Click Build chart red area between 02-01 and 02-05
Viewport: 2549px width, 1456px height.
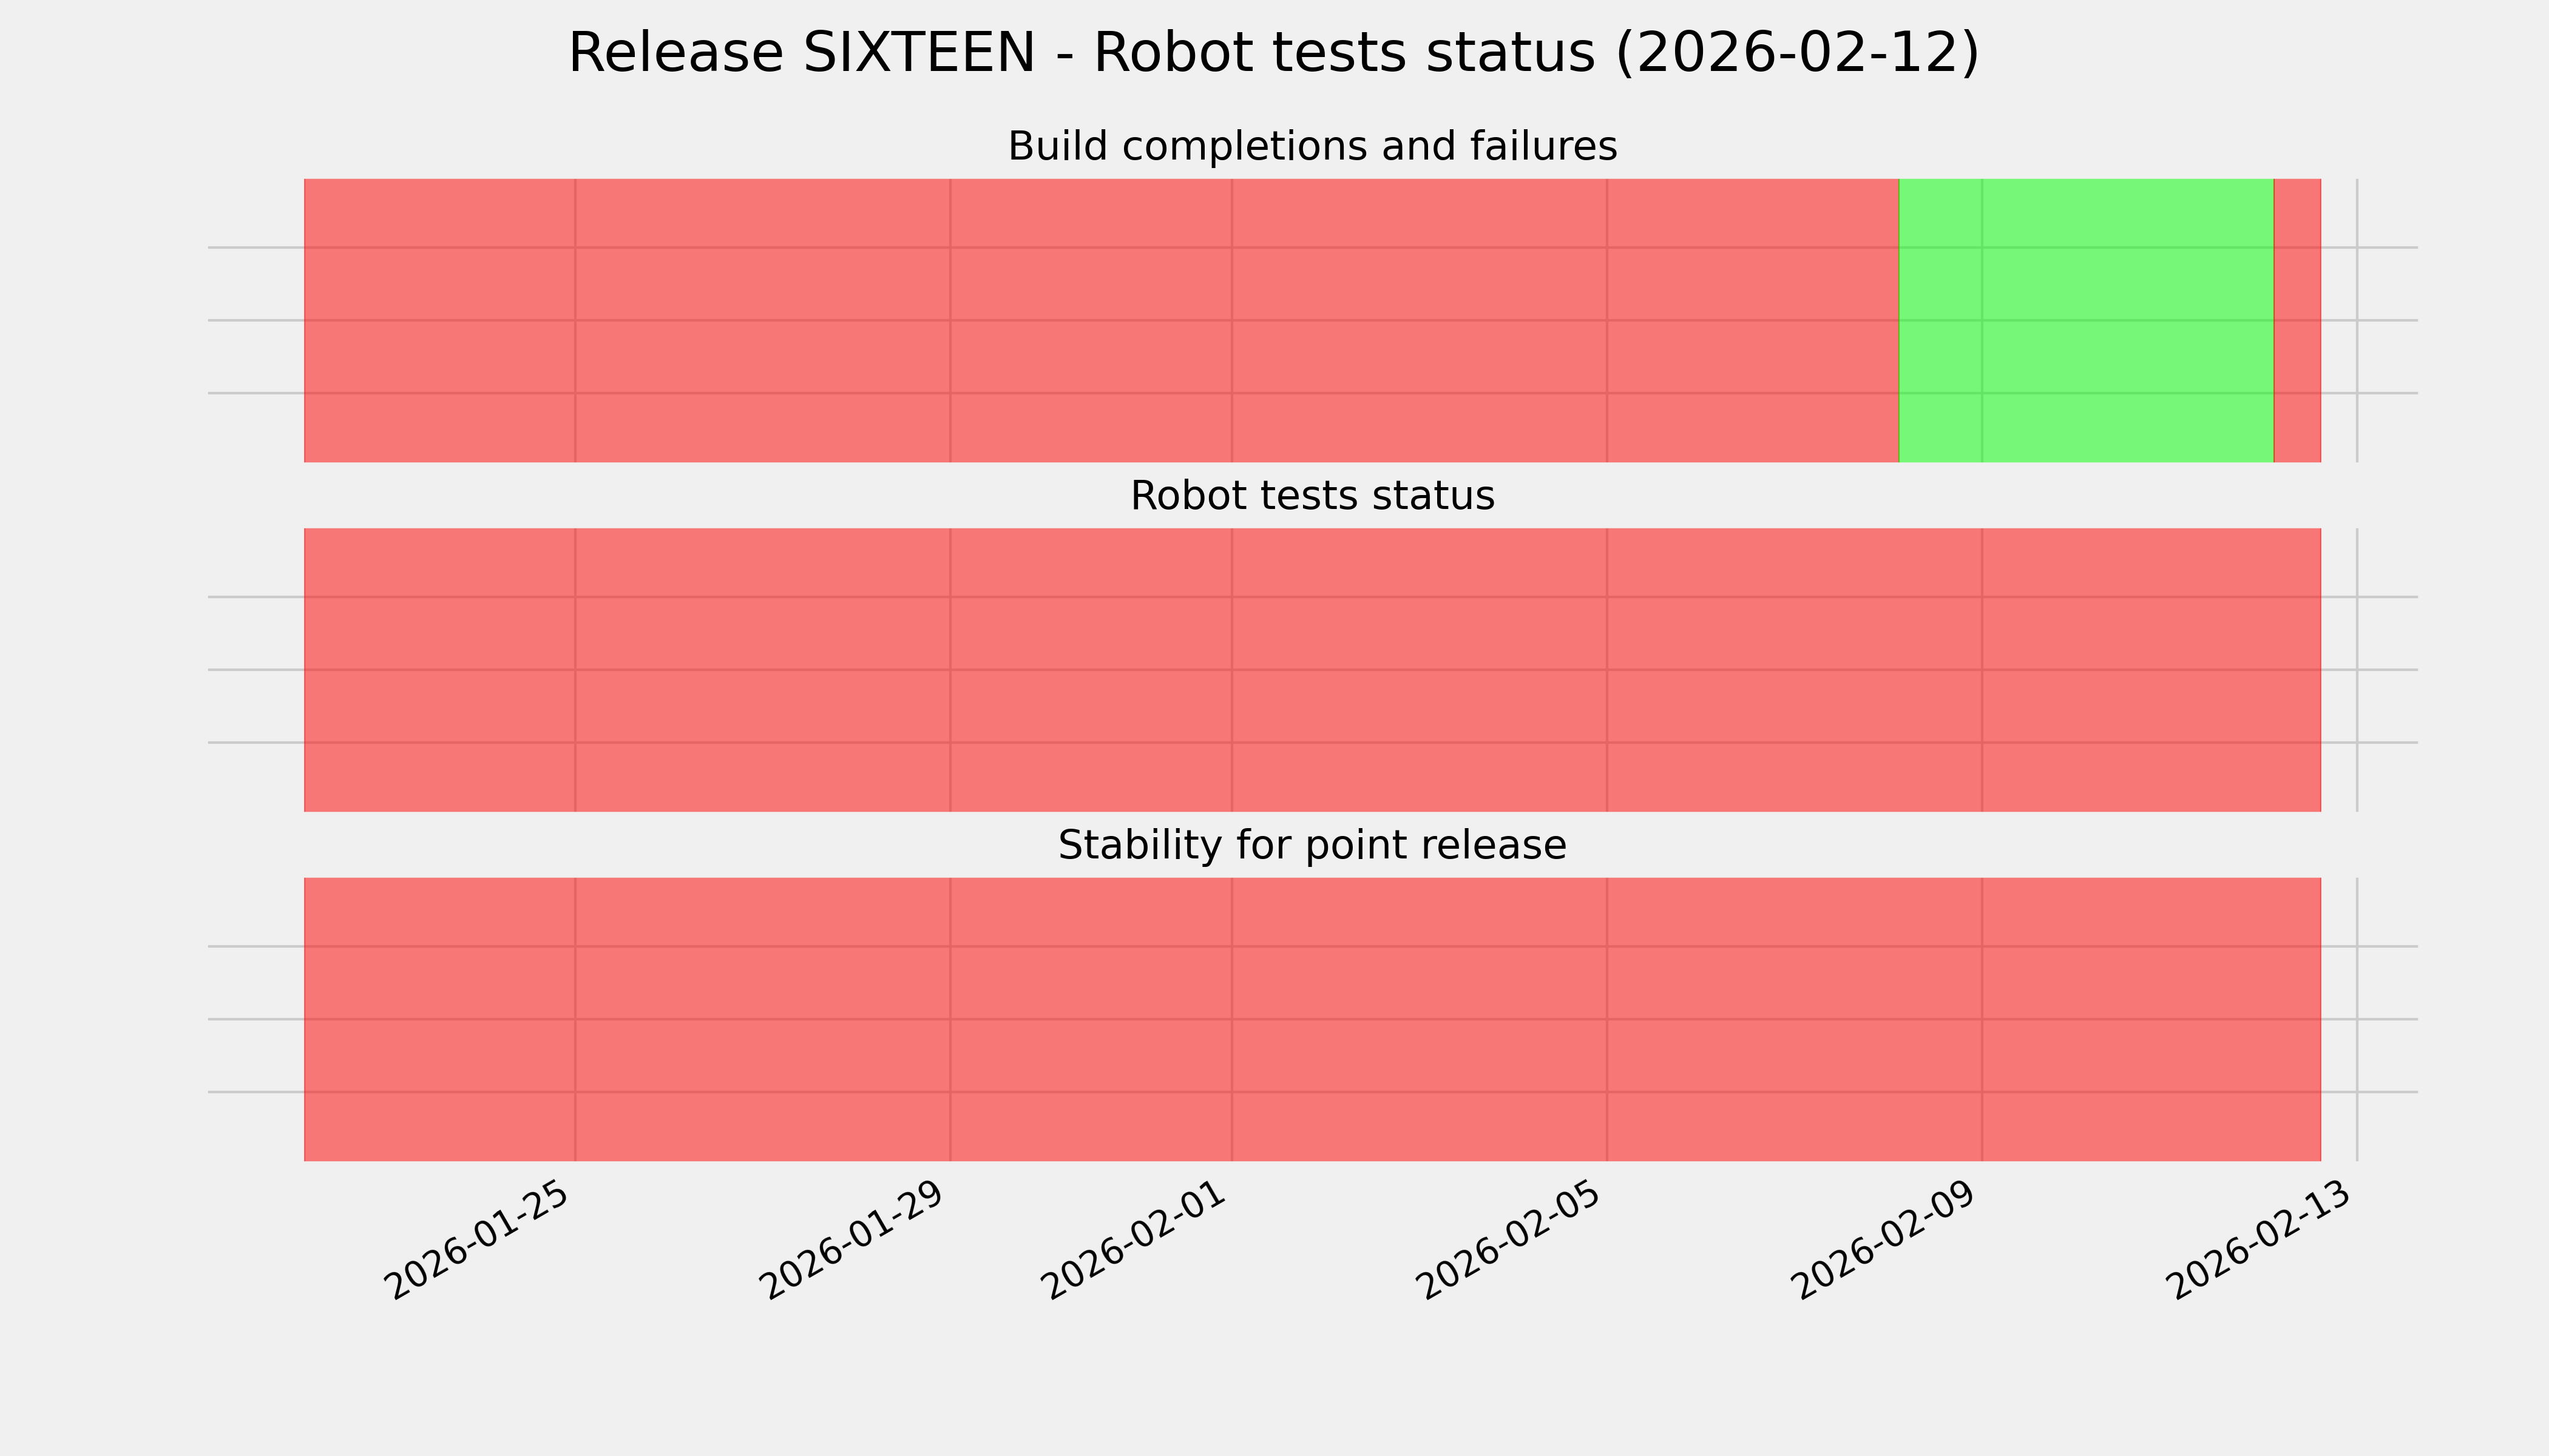[x=1418, y=320]
